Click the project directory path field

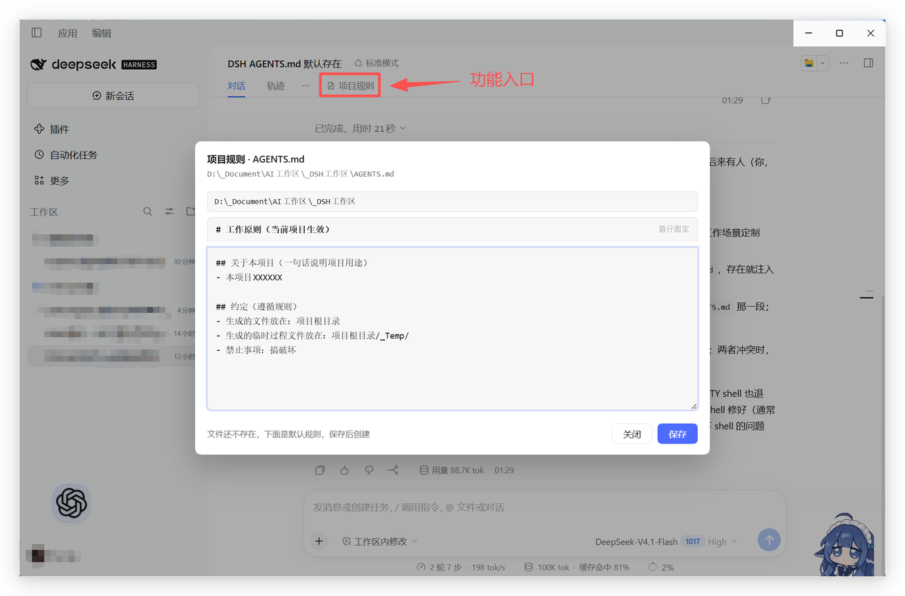click(x=452, y=202)
